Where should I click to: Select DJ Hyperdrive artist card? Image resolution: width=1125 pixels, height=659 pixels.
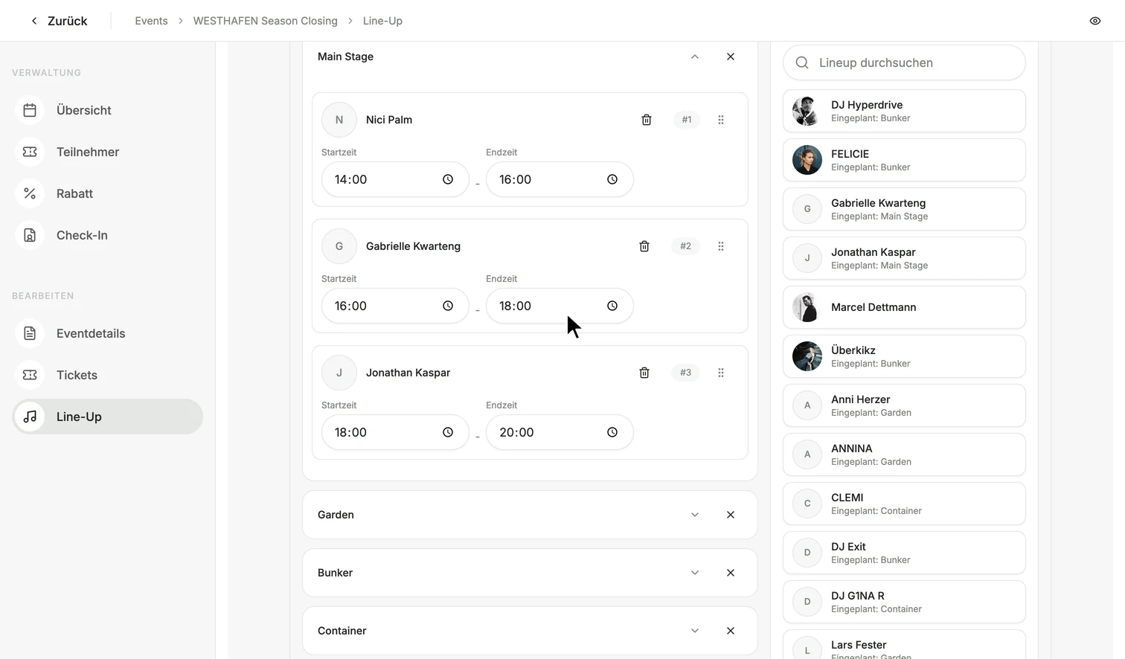(x=904, y=111)
